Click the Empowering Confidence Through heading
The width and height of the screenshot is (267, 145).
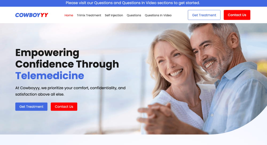tap(67, 58)
